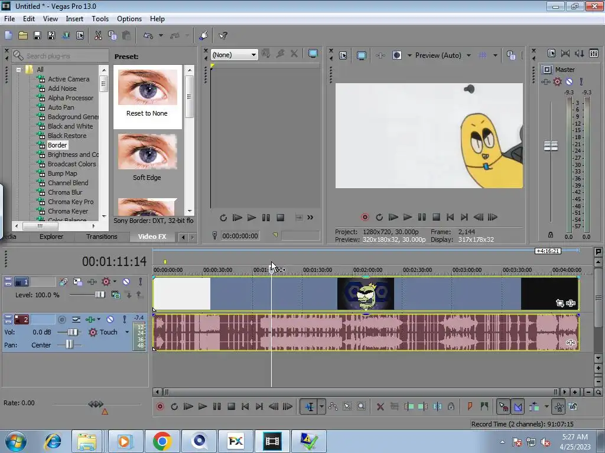605x453 pixels.
Task: Stop playback in timeline transport
Action: pyautogui.click(x=231, y=406)
